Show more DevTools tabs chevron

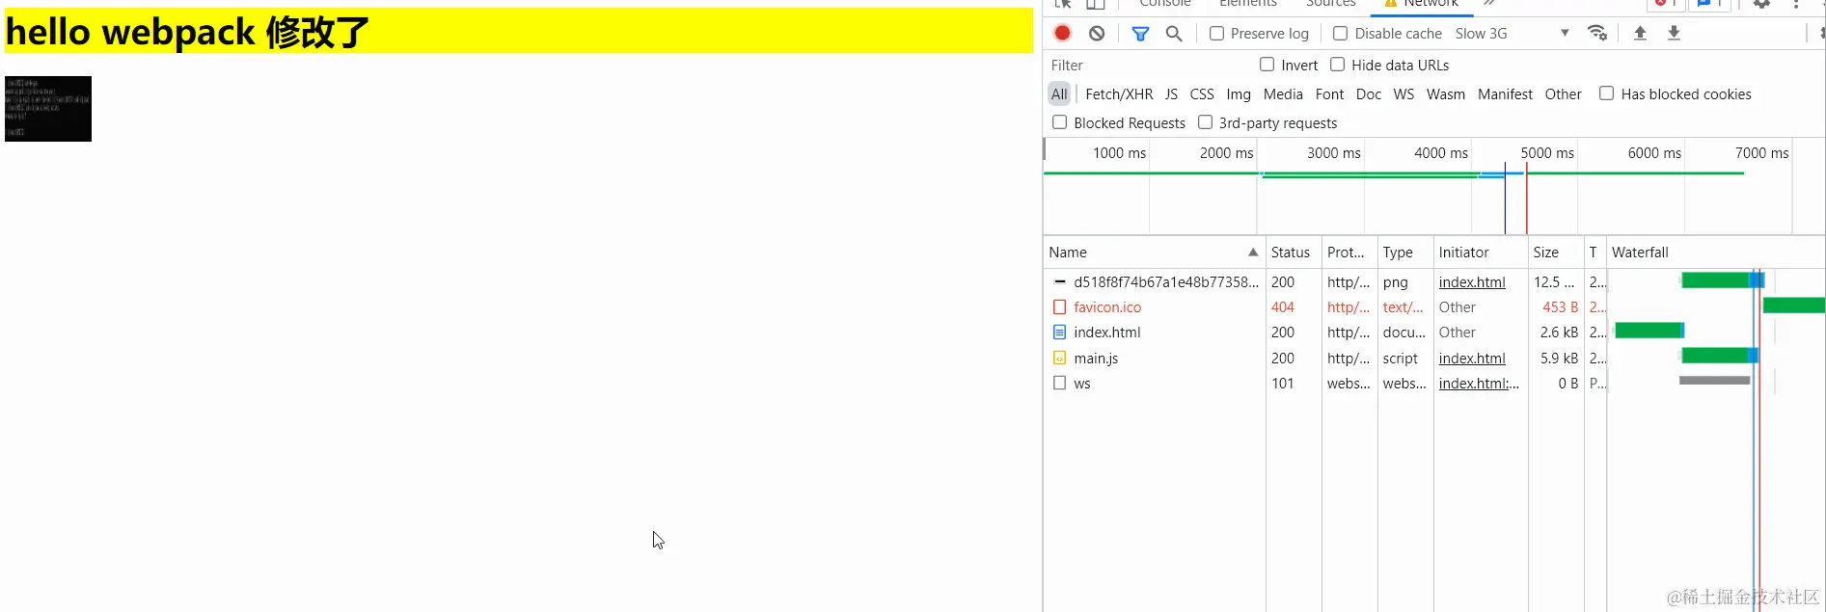(x=1489, y=4)
